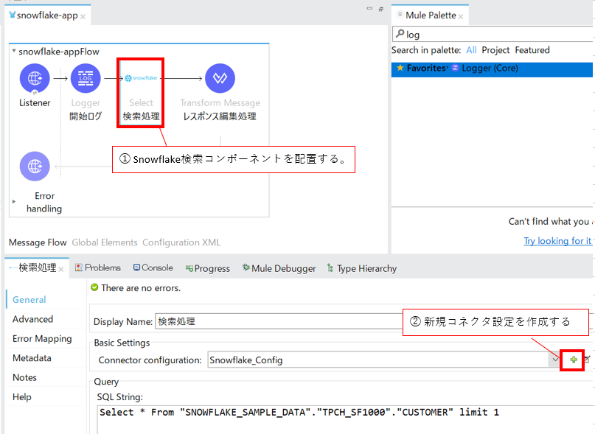Close the snowflake-app editor tab
Screen dimensions: 595x434
(x=83, y=16)
